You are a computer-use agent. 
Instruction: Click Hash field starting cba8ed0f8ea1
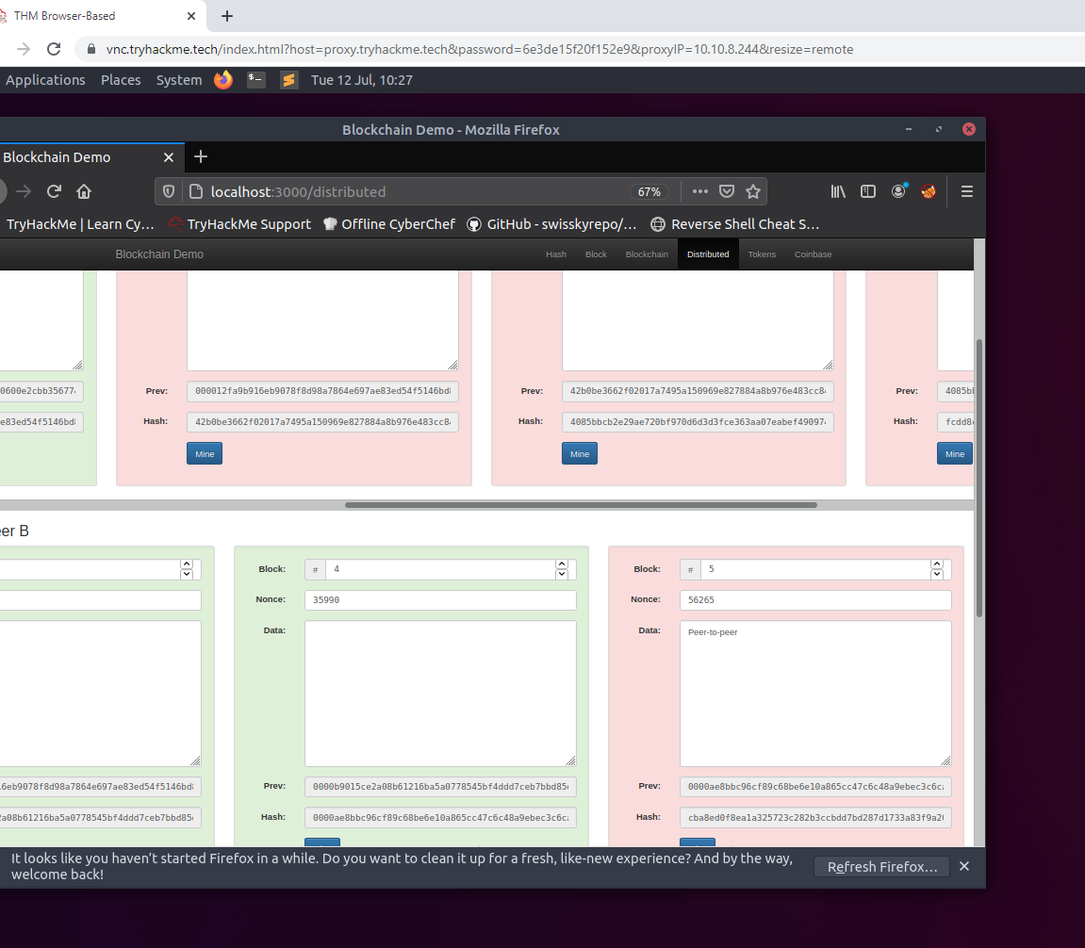point(815,817)
